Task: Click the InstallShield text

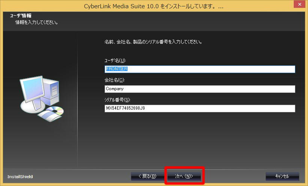Action: [20, 177]
